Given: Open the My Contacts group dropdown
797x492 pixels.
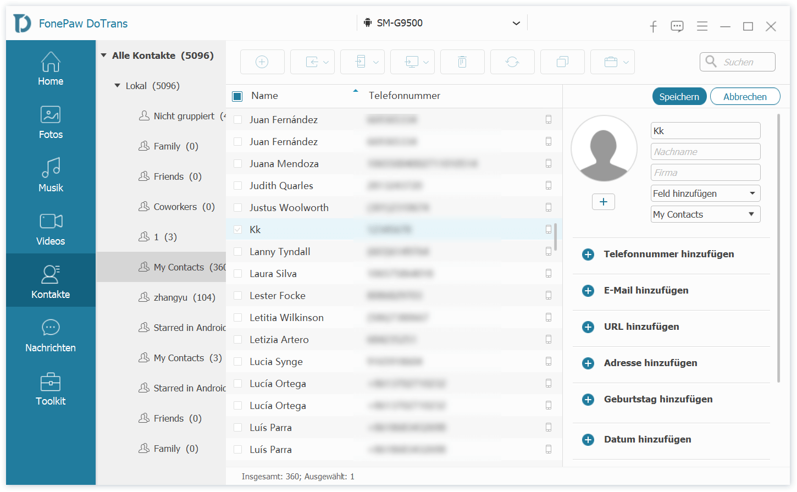Looking at the screenshot, I should pyautogui.click(x=705, y=214).
